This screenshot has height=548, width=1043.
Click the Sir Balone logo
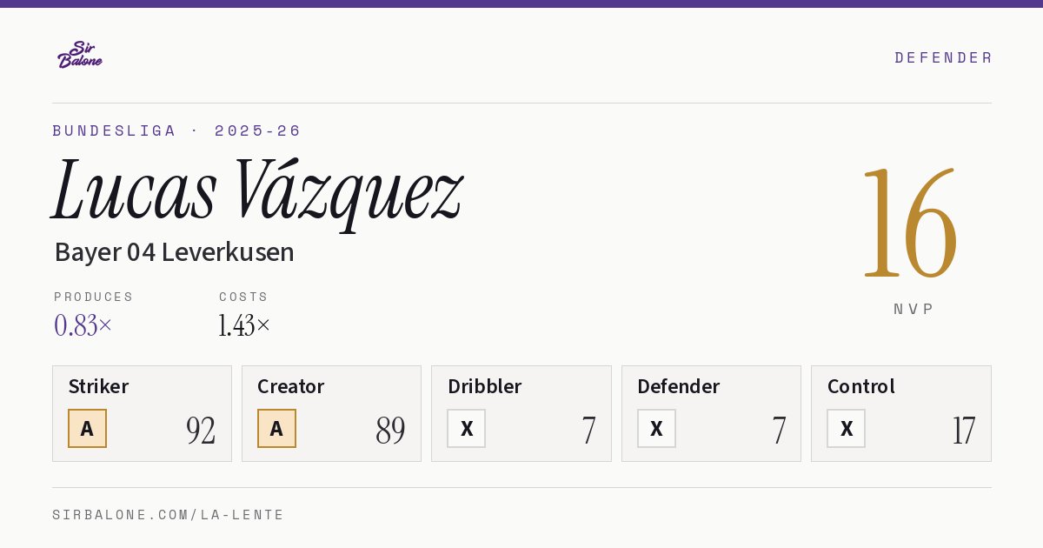(x=80, y=55)
